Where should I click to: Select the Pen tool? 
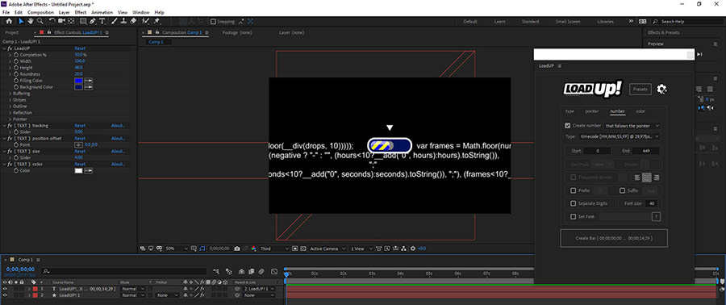[93, 21]
